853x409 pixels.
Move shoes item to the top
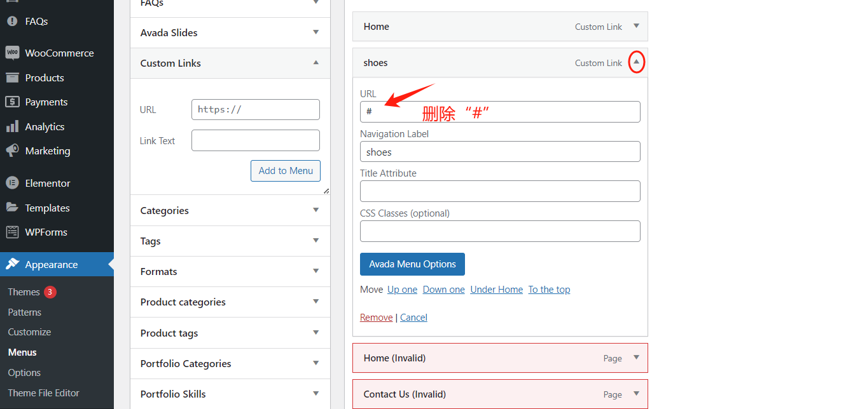[x=549, y=289]
